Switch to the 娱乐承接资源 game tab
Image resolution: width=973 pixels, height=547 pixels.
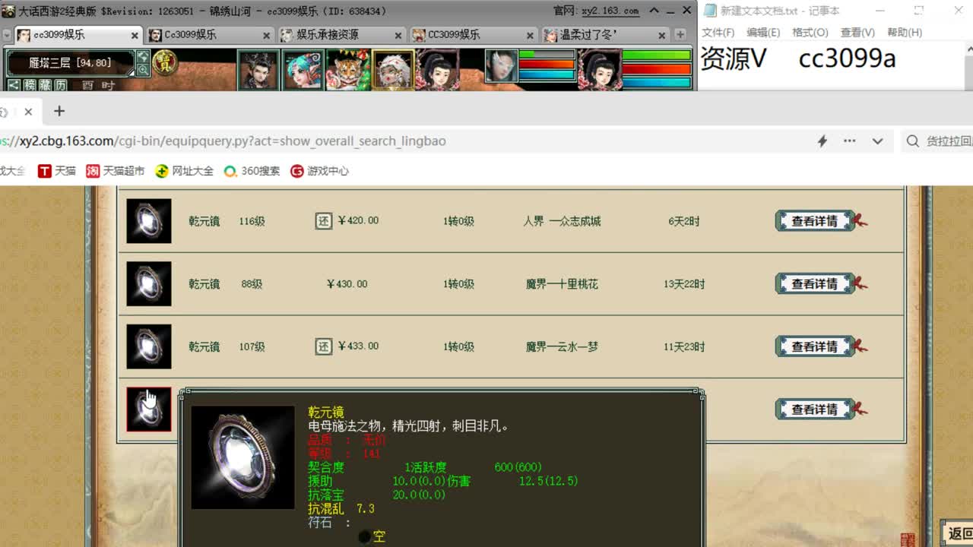click(341, 35)
